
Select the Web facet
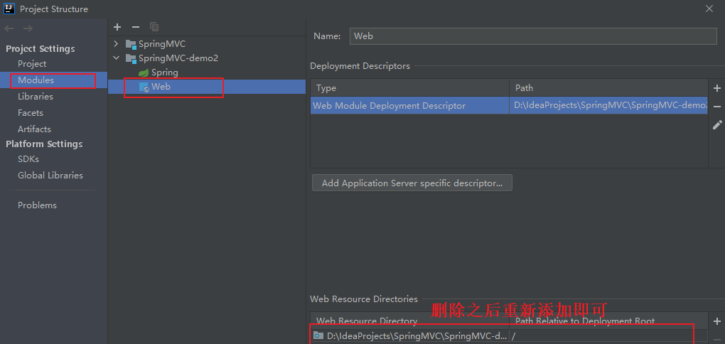coord(161,87)
